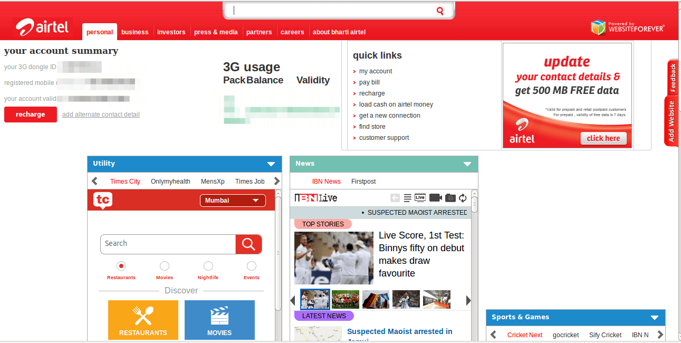
Task: Select the Movies radio button
Action: click(x=165, y=266)
